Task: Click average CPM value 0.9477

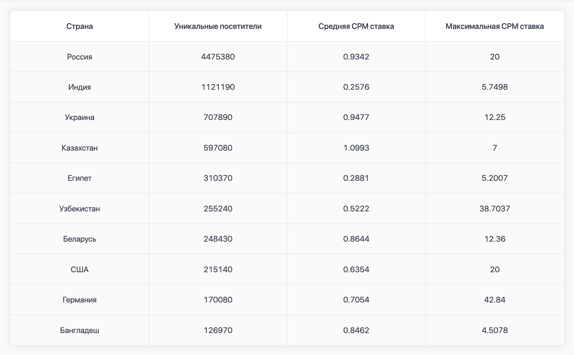Action: coord(356,117)
